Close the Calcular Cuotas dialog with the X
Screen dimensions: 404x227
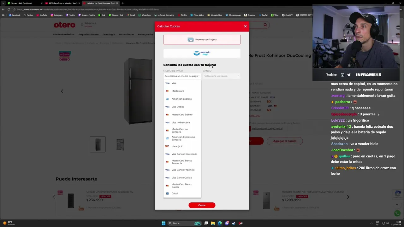[x=245, y=26]
